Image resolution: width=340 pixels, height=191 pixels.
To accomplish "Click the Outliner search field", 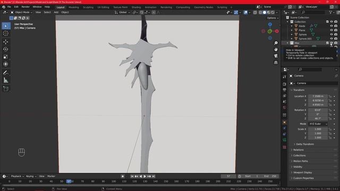I will (312, 12).
